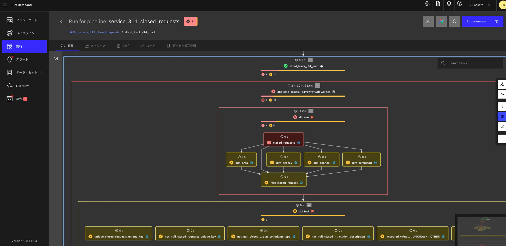Expand the アラート sidebar submenu

(x=41, y=60)
